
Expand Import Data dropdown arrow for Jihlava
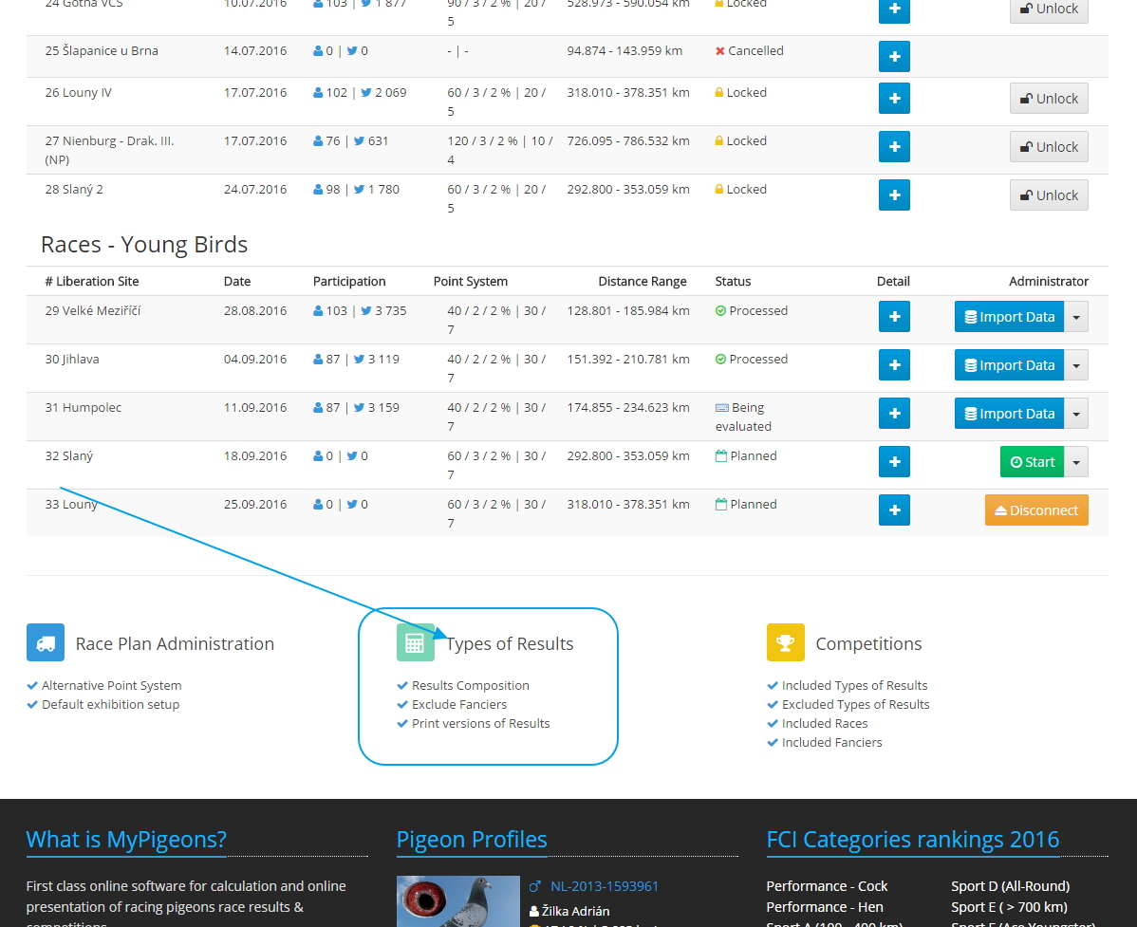point(1075,365)
